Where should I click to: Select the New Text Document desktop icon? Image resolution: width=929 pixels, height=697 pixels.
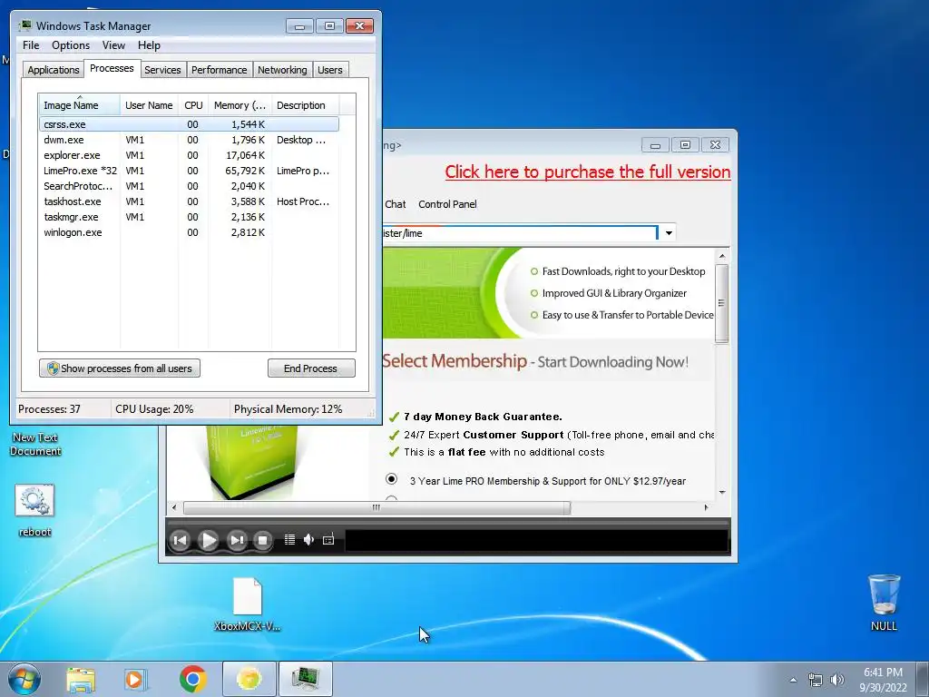click(x=35, y=444)
